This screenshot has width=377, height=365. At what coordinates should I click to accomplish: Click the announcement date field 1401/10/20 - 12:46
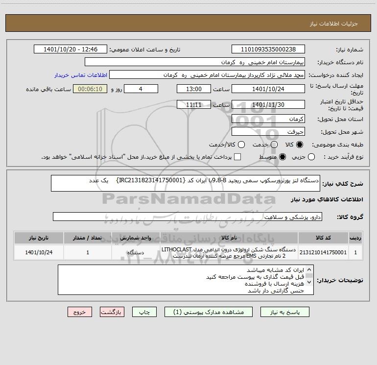click(x=71, y=49)
